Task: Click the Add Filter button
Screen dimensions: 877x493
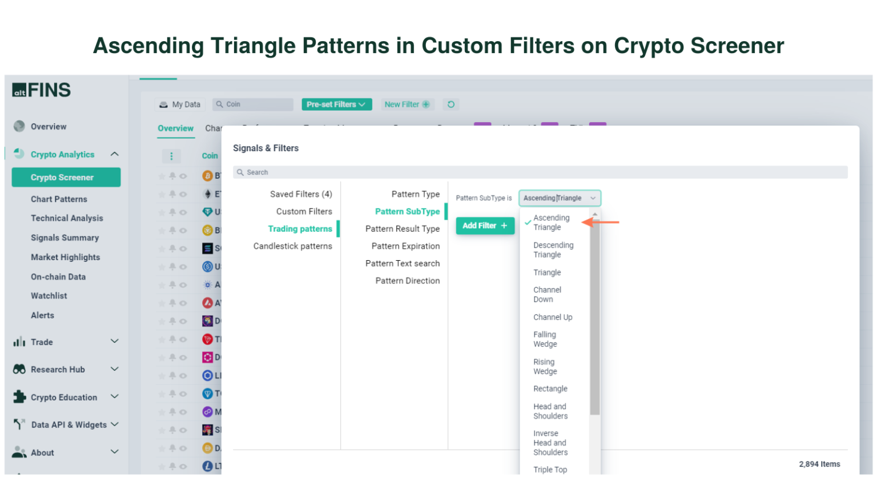Action: [485, 226]
